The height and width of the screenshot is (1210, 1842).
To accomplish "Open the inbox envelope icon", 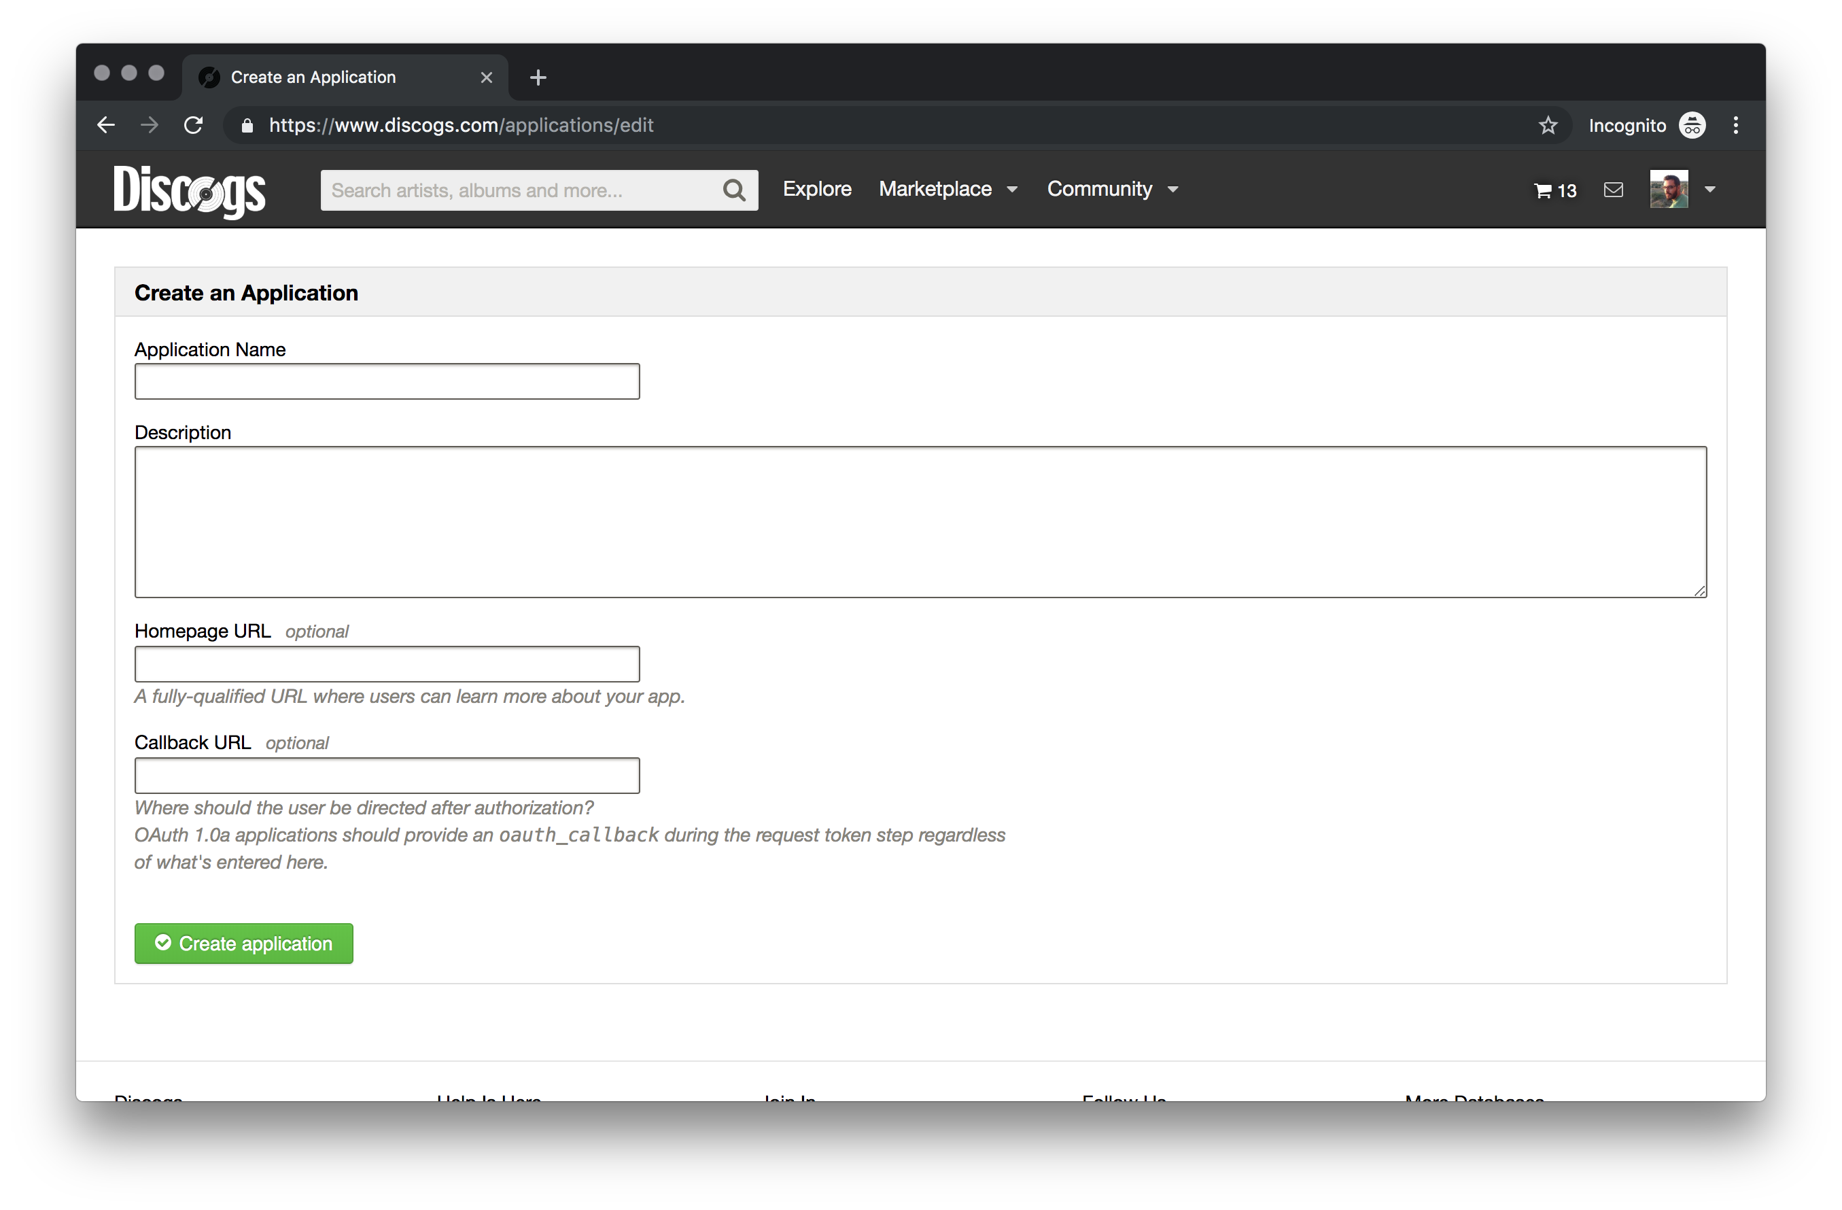I will (1614, 190).
